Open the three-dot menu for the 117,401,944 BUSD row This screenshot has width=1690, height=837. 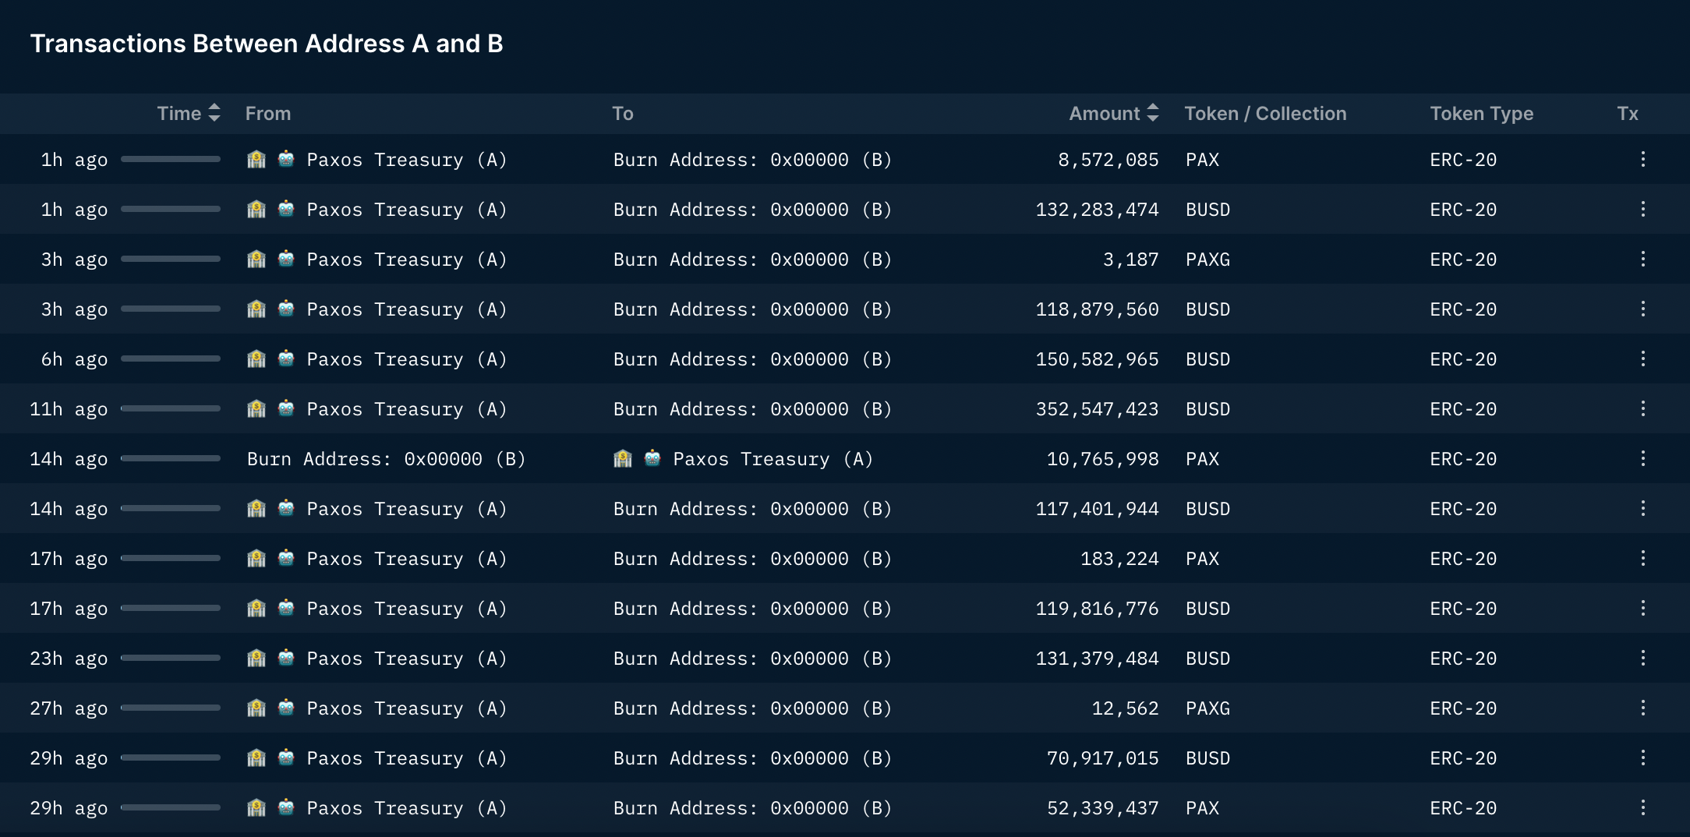(x=1642, y=508)
